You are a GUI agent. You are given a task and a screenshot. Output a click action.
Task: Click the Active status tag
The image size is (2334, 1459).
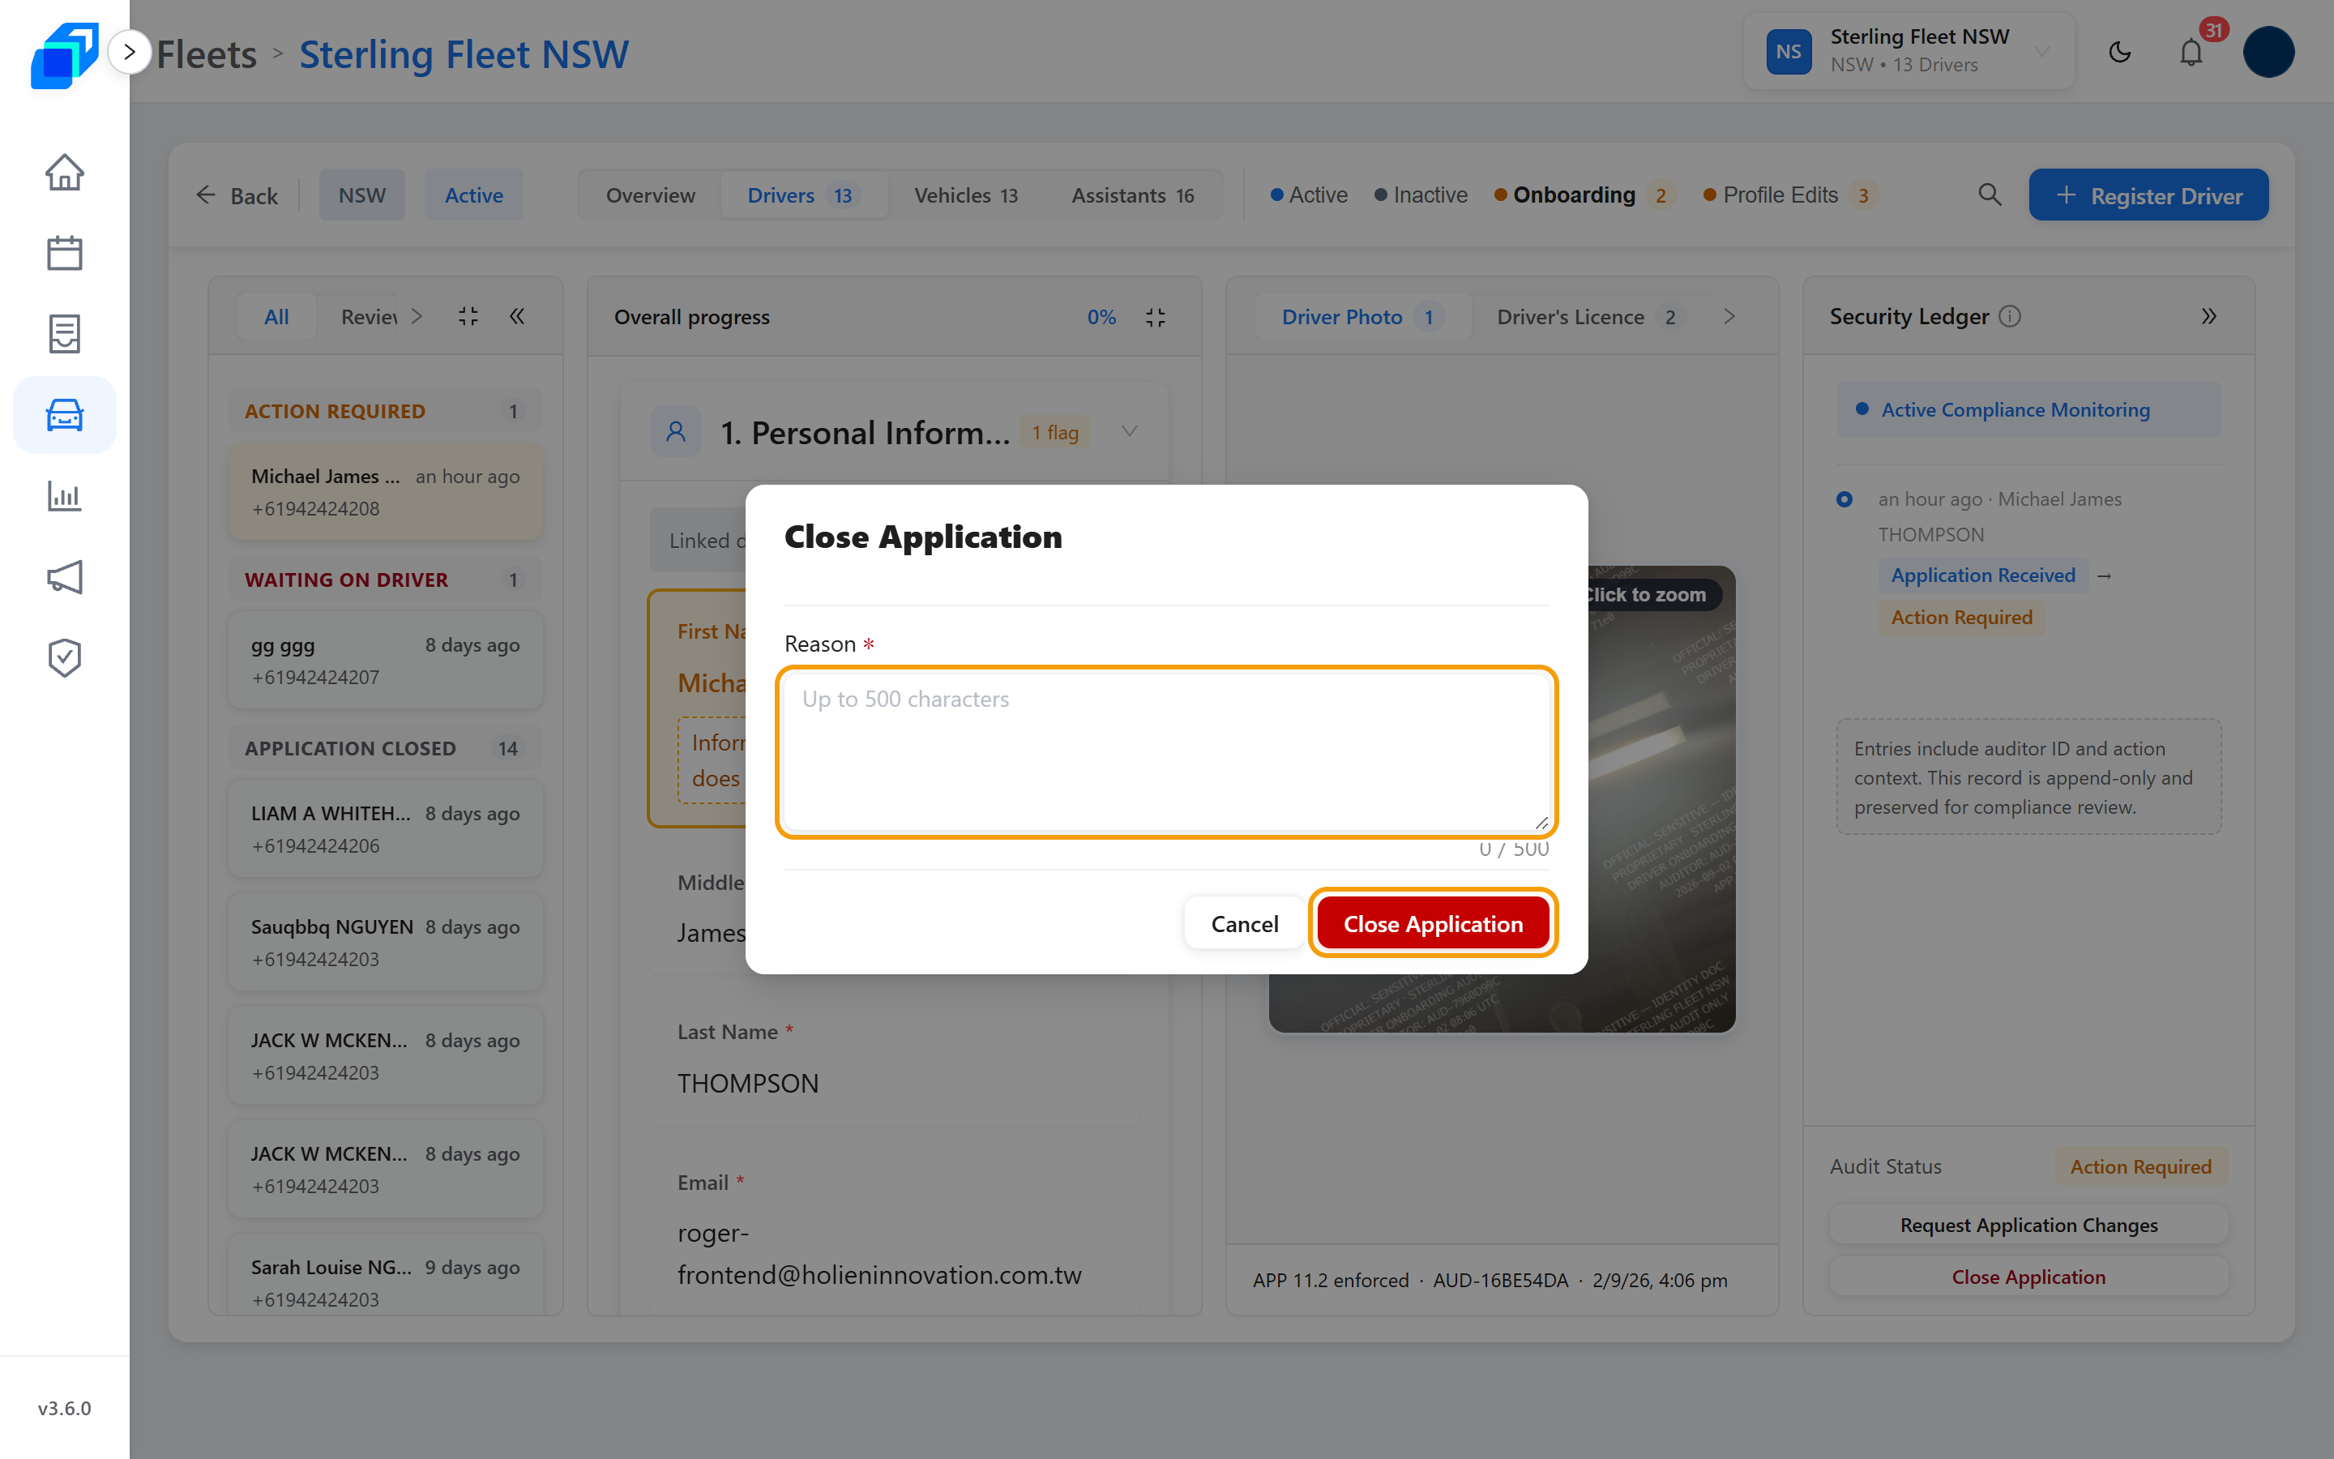point(473,195)
